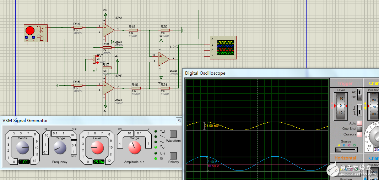The height and width of the screenshot is (180, 379).
Task: Click the Waveform selector button
Action: tap(173, 134)
